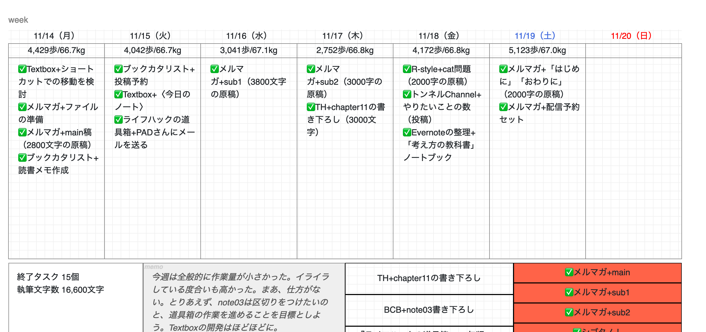Click checkmark beside メルマガ+配信予約セット
706x332 pixels.
pos(503,107)
